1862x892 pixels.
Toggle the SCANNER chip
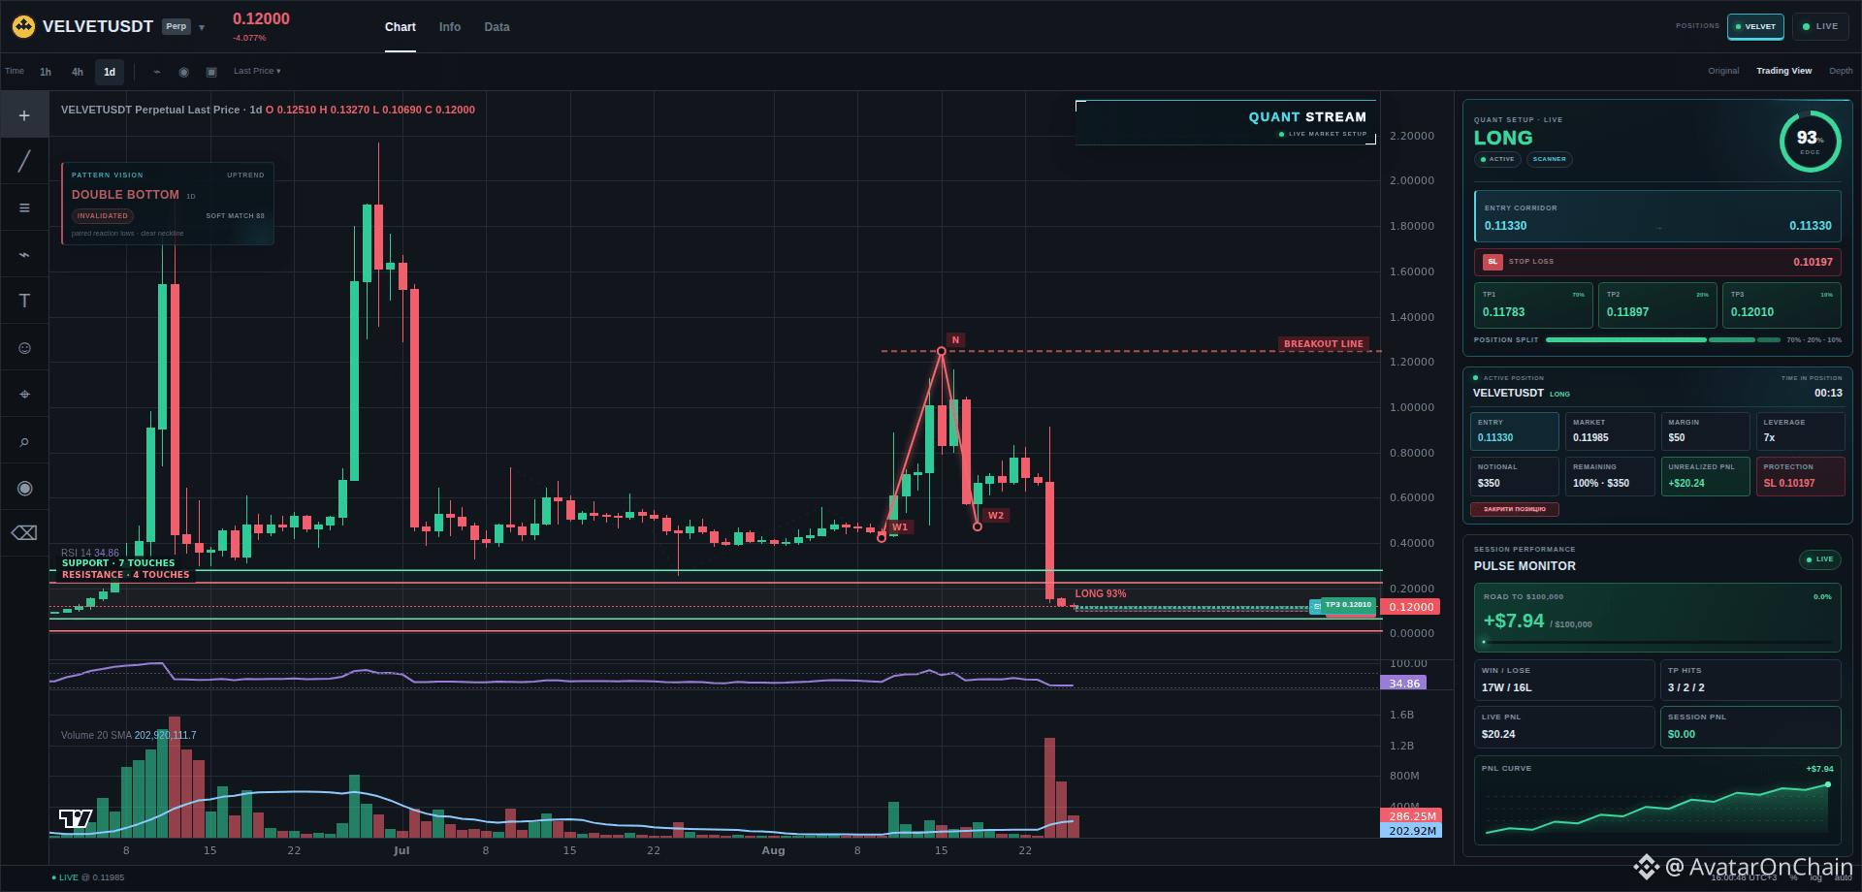(x=1550, y=159)
